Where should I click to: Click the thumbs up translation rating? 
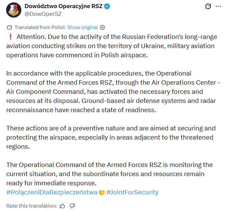pyautogui.click(x=62, y=206)
